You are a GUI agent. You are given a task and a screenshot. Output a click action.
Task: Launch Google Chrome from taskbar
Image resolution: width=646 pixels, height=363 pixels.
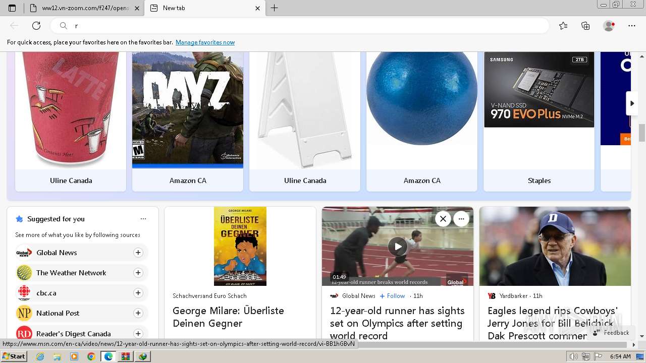coord(91,356)
